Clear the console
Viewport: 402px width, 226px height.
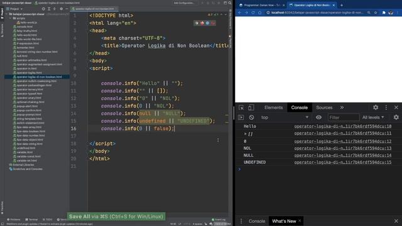click(x=251, y=117)
